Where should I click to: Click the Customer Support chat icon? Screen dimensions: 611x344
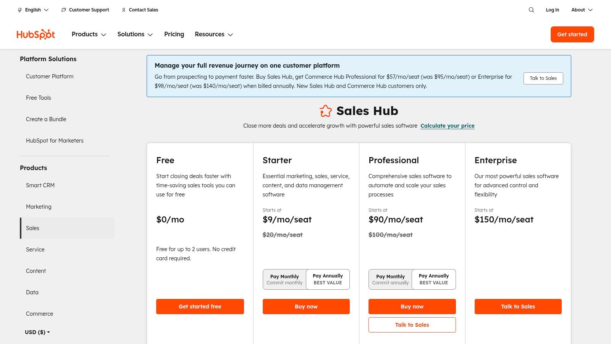click(x=63, y=10)
